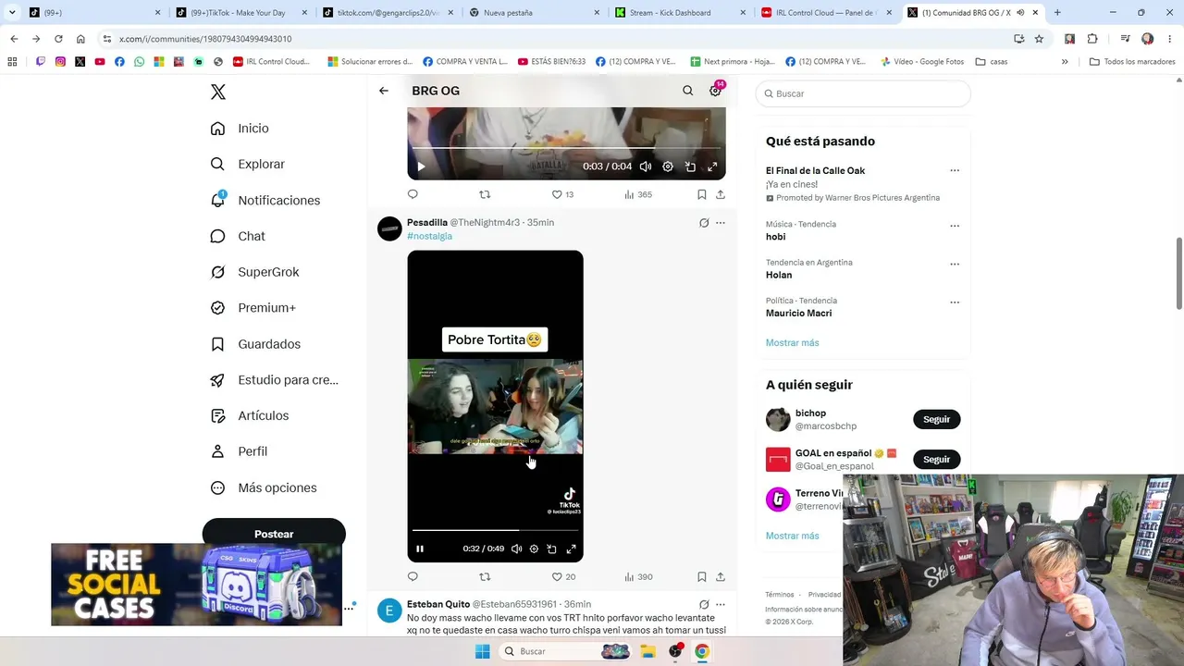This screenshot has height=666, width=1184.
Task: Seek on top video progress bar
Action: click(x=566, y=148)
